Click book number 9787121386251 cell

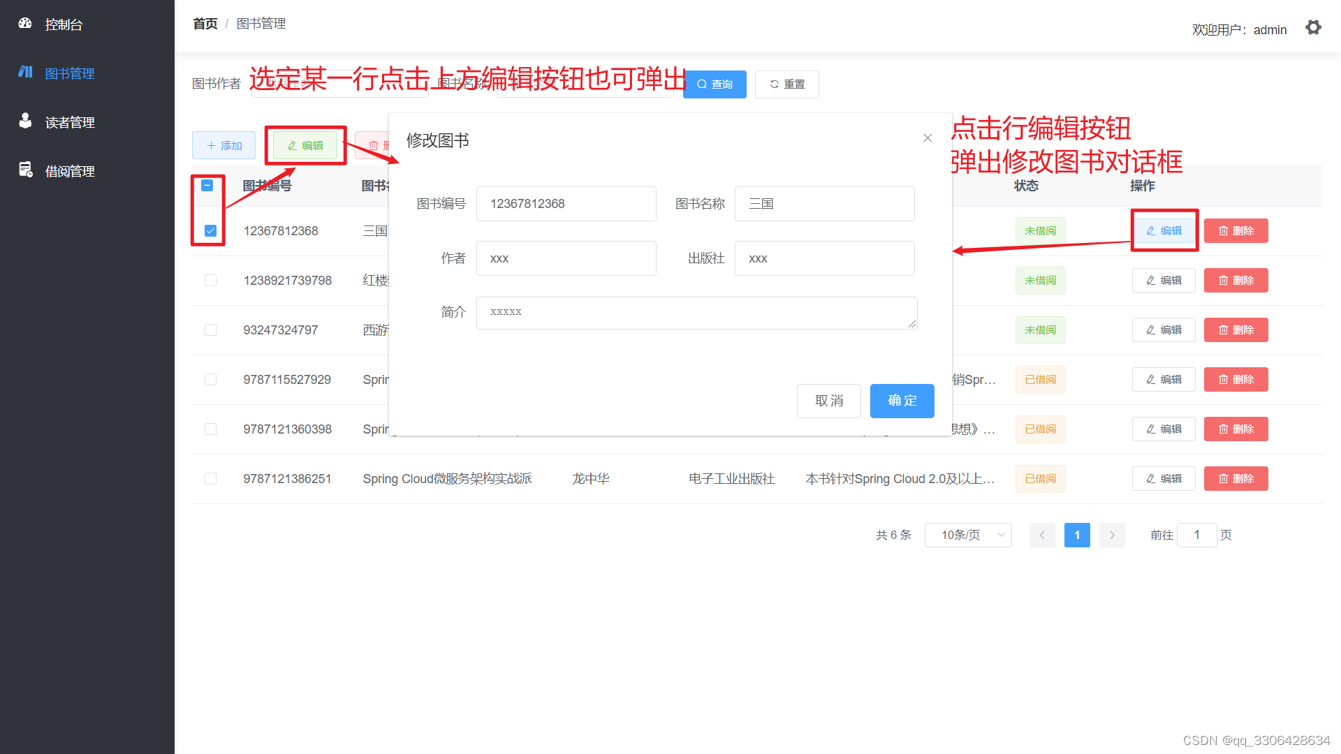tap(287, 479)
